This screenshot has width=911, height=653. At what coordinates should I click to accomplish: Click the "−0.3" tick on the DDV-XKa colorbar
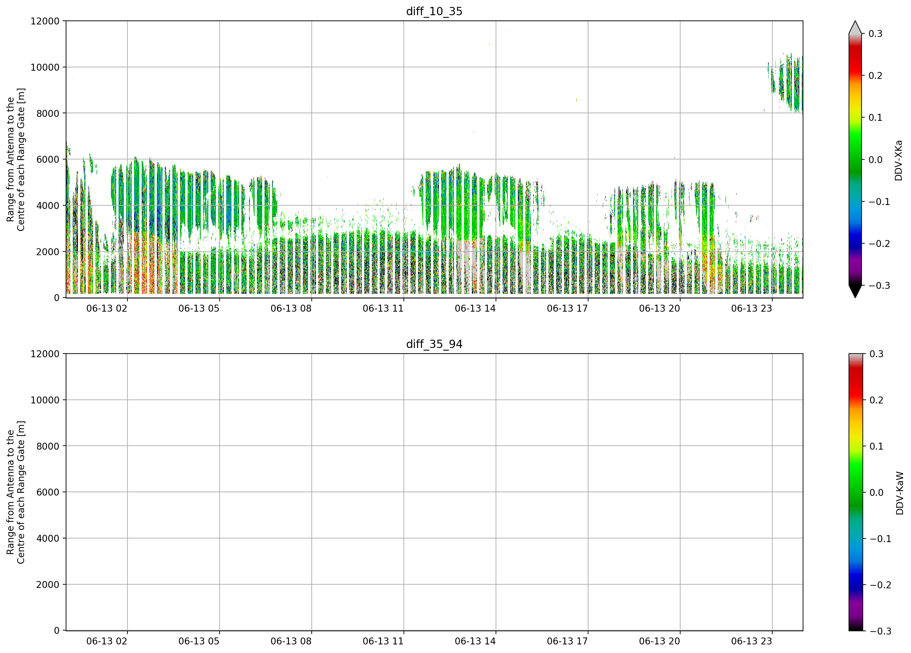click(879, 286)
